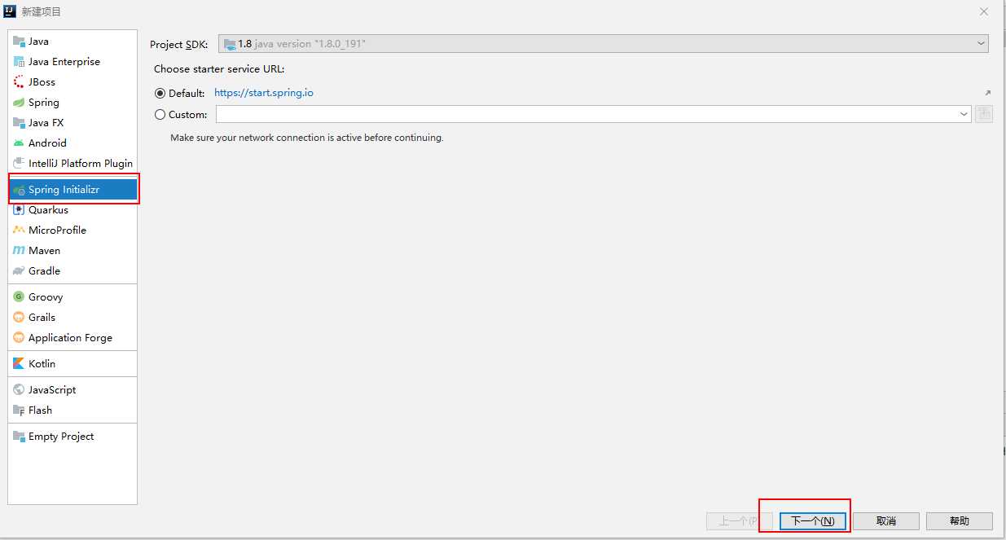The height and width of the screenshot is (540, 1006).
Task: Open the Project SDK dropdown
Action: pos(604,44)
